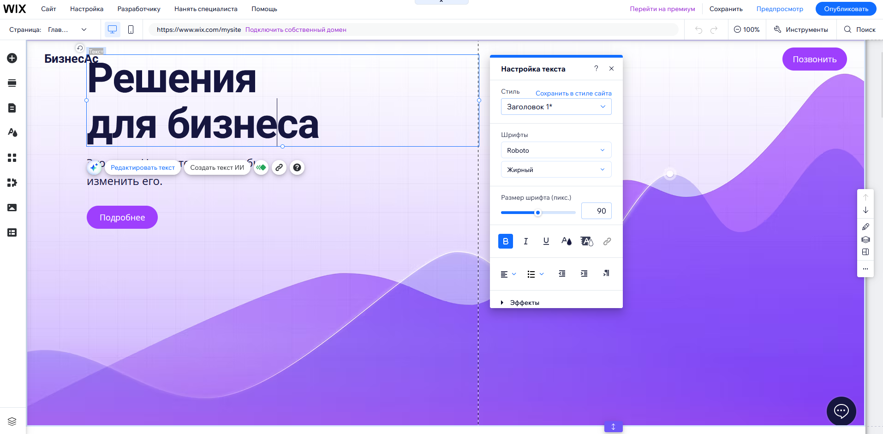Switch to mobile editor view
Image resolution: width=883 pixels, height=434 pixels.
pyautogui.click(x=131, y=29)
